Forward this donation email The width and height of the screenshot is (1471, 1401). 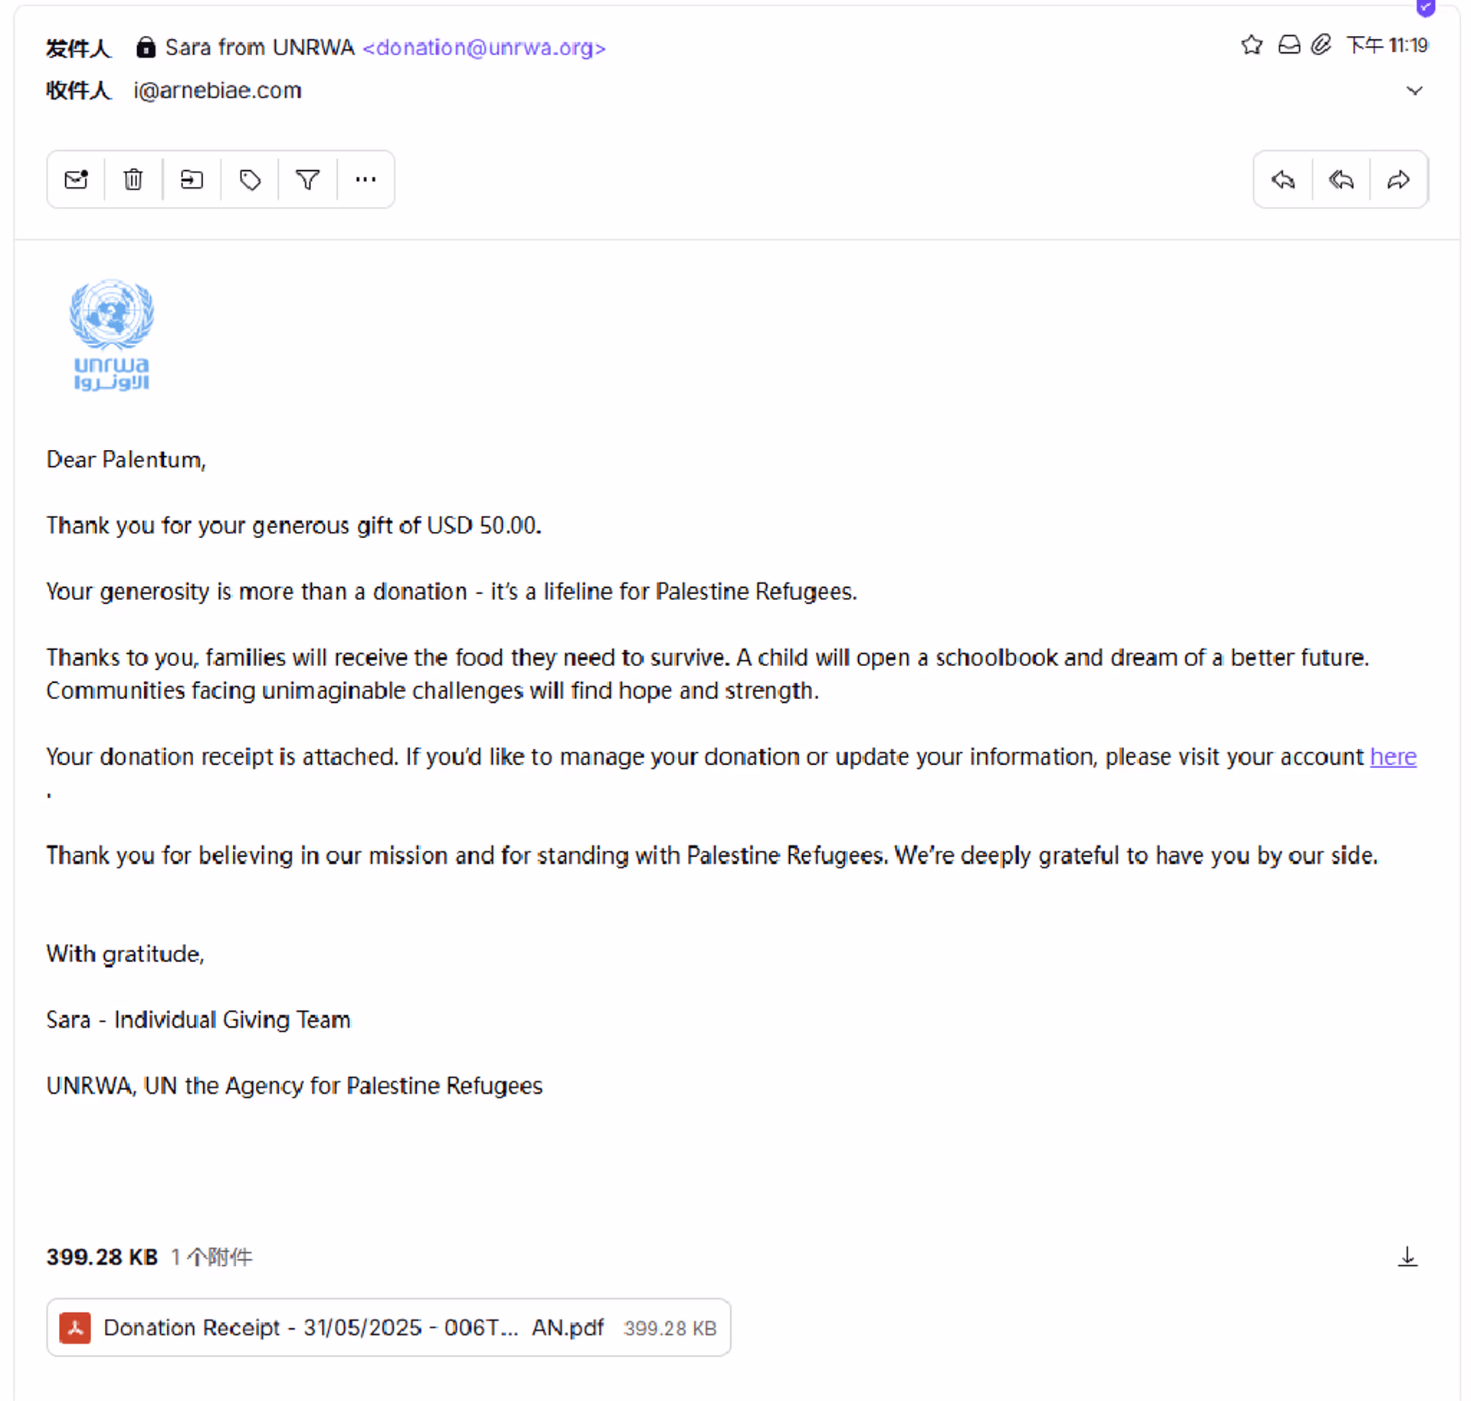pyautogui.click(x=1398, y=179)
